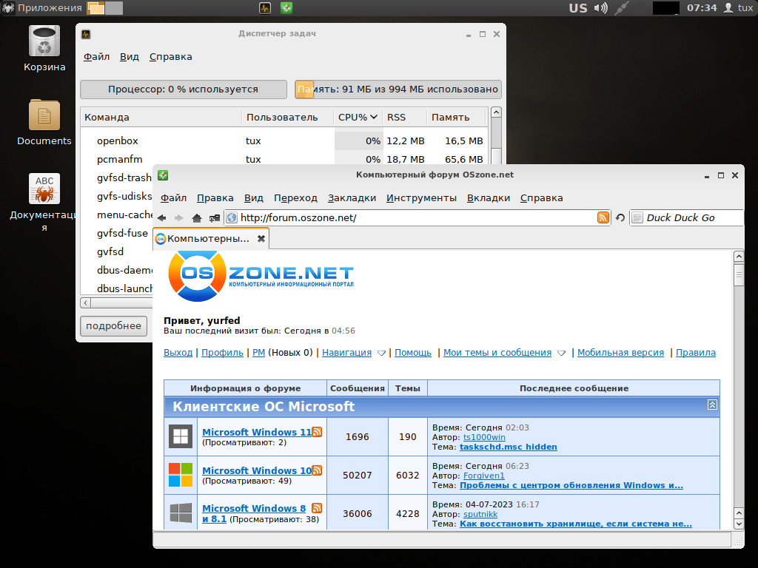The height and width of the screenshot is (568, 758).
Task: Open the Правила link
Action: pos(696,353)
